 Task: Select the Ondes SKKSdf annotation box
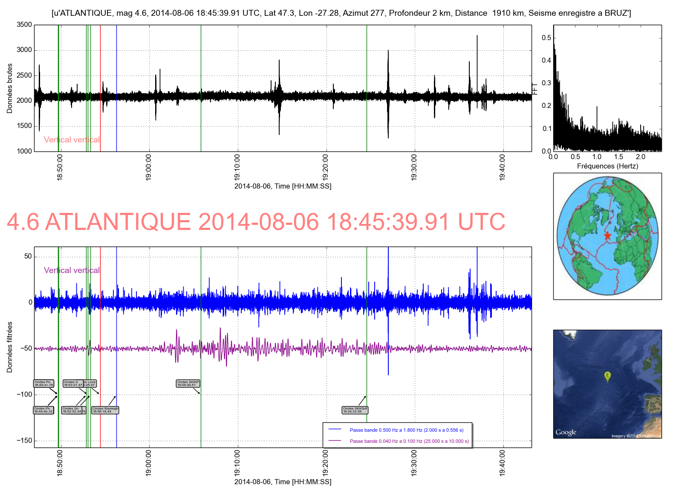(355, 410)
